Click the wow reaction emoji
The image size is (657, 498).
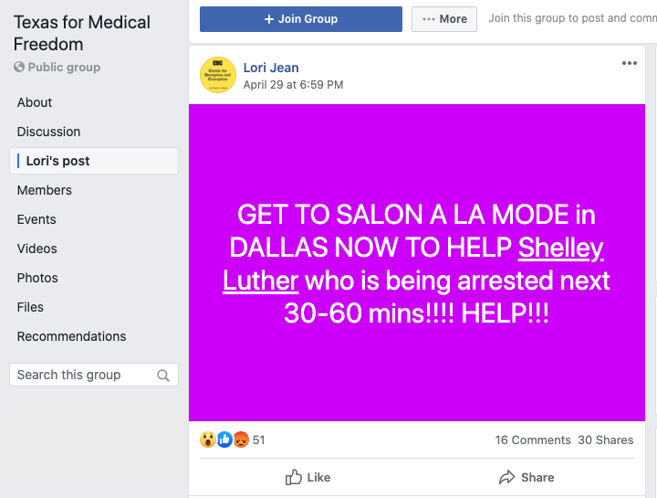(208, 440)
